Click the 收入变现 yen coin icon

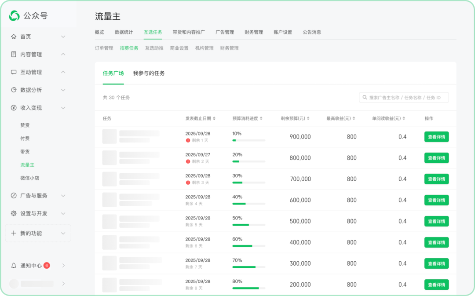coord(14,108)
